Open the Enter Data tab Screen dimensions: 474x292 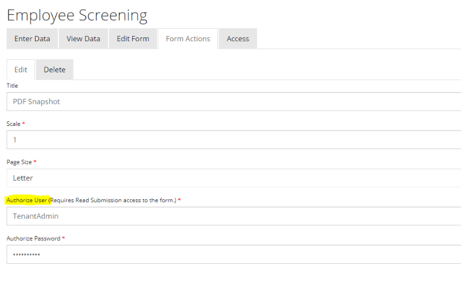tap(32, 39)
